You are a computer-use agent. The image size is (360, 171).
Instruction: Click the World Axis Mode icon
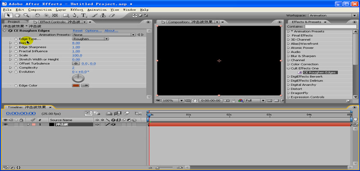[141, 15]
